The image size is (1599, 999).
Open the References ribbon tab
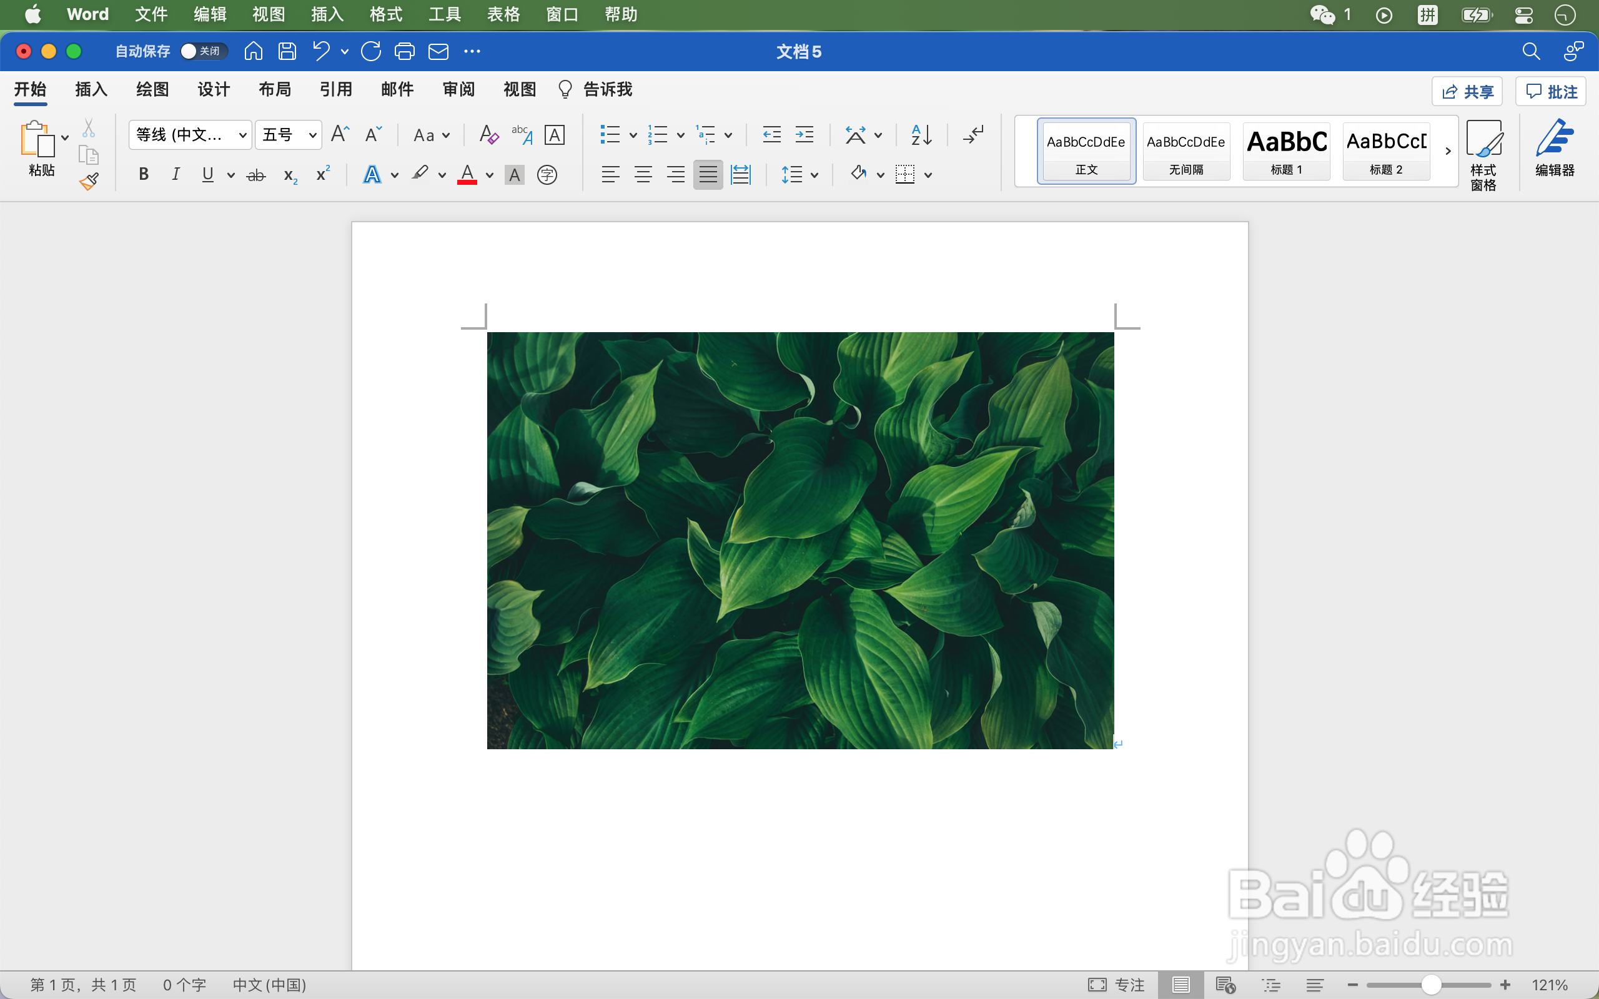[336, 89]
